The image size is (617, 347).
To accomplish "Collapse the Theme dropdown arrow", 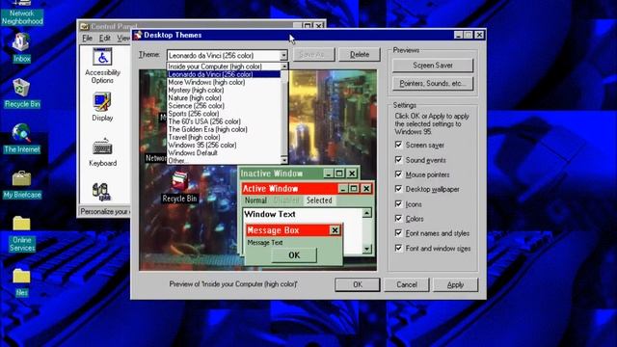I will (x=283, y=56).
